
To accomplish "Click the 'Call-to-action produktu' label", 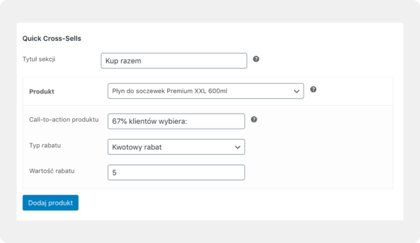I will click(64, 120).
